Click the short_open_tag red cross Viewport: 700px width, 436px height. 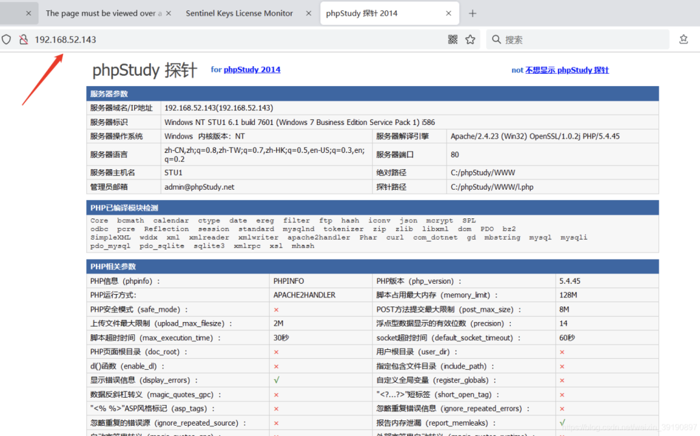[561, 395]
